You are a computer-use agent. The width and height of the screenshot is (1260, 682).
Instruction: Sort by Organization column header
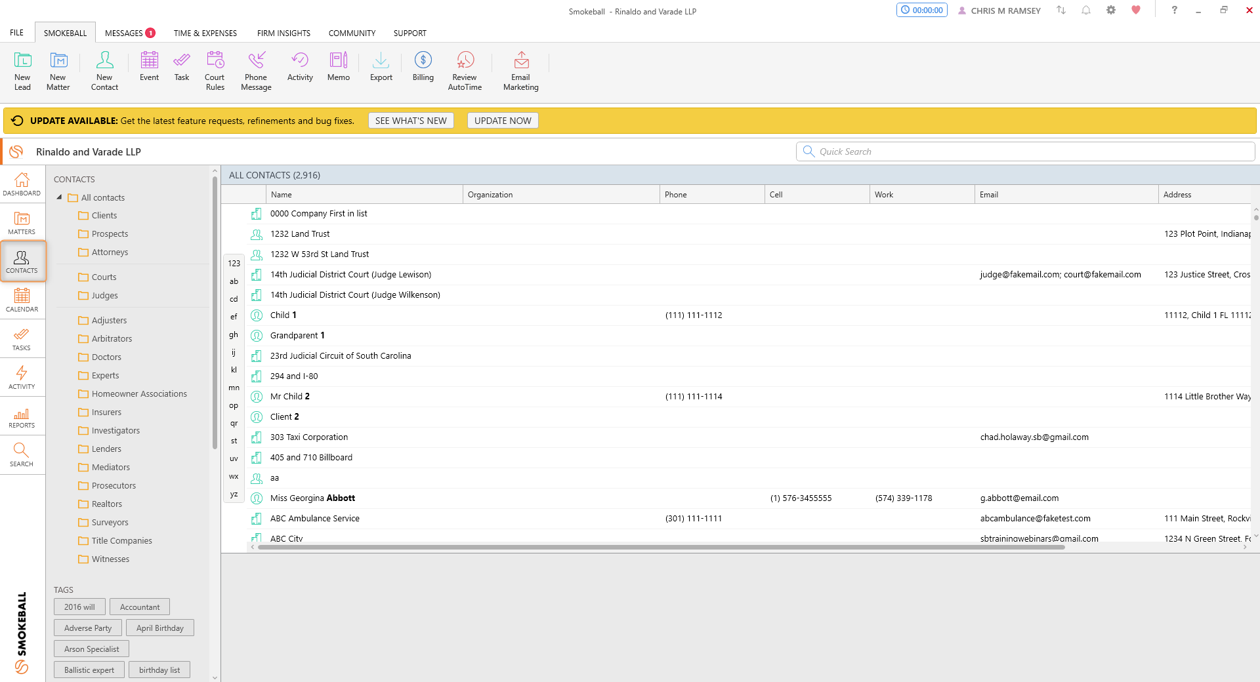pyautogui.click(x=561, y=195)
